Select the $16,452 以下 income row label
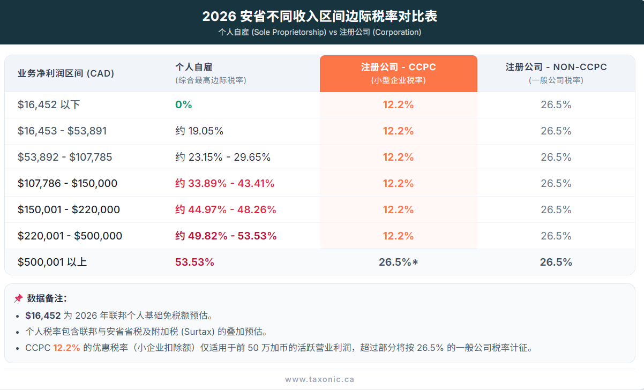This screenshot has height=390, width=644. tap(49, 105)
